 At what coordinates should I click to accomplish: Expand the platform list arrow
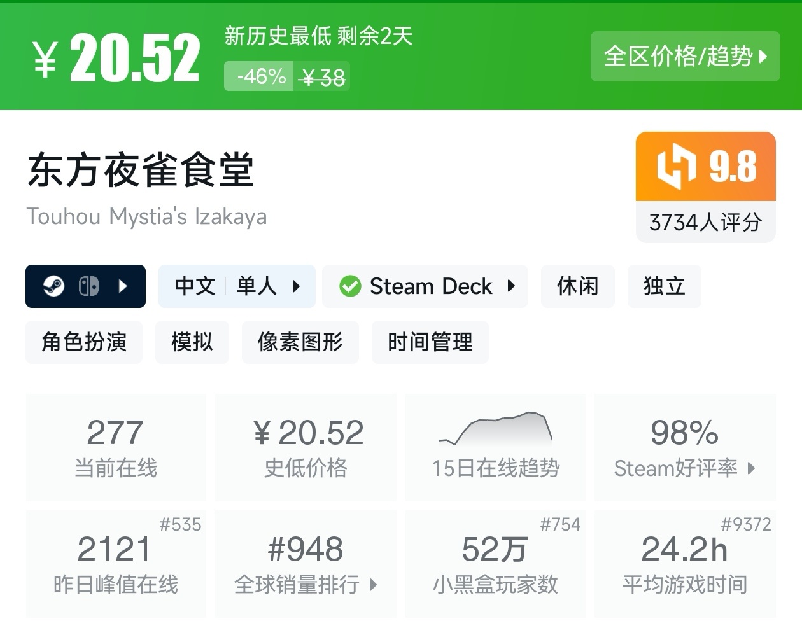pyautogui.click(x=123, y=286)
